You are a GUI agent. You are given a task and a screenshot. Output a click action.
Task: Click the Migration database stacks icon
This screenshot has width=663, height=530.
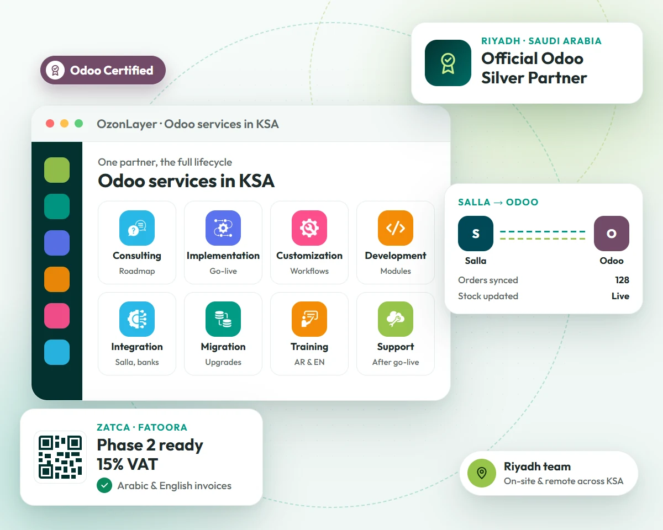click(223, 319)
